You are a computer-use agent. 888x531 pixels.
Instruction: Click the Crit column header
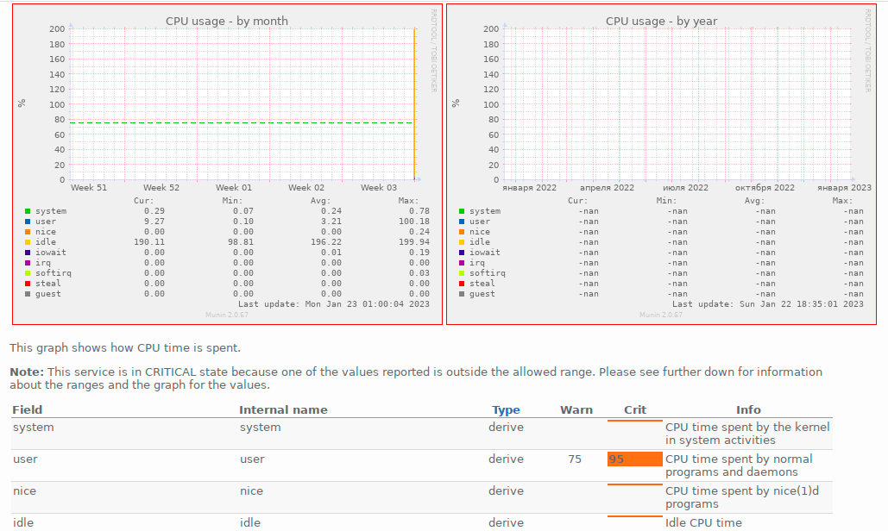point(635,410)
